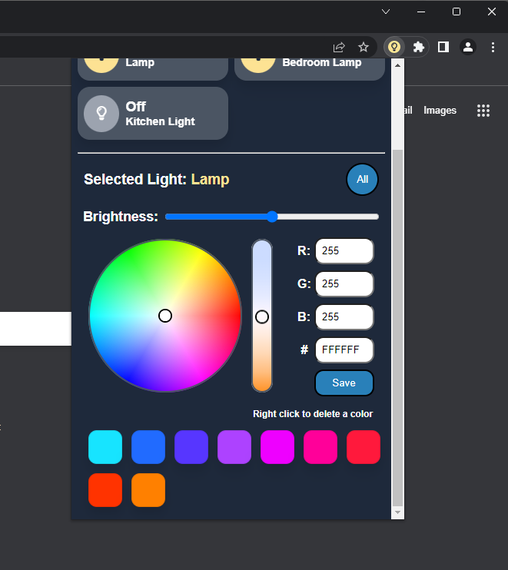Click the popup scrollbar down arrow
The width and height of the screenshot is (508, 570).
pos(397,512)
